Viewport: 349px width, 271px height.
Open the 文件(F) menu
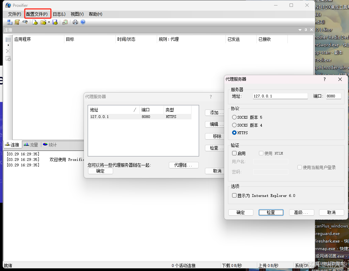14,14
